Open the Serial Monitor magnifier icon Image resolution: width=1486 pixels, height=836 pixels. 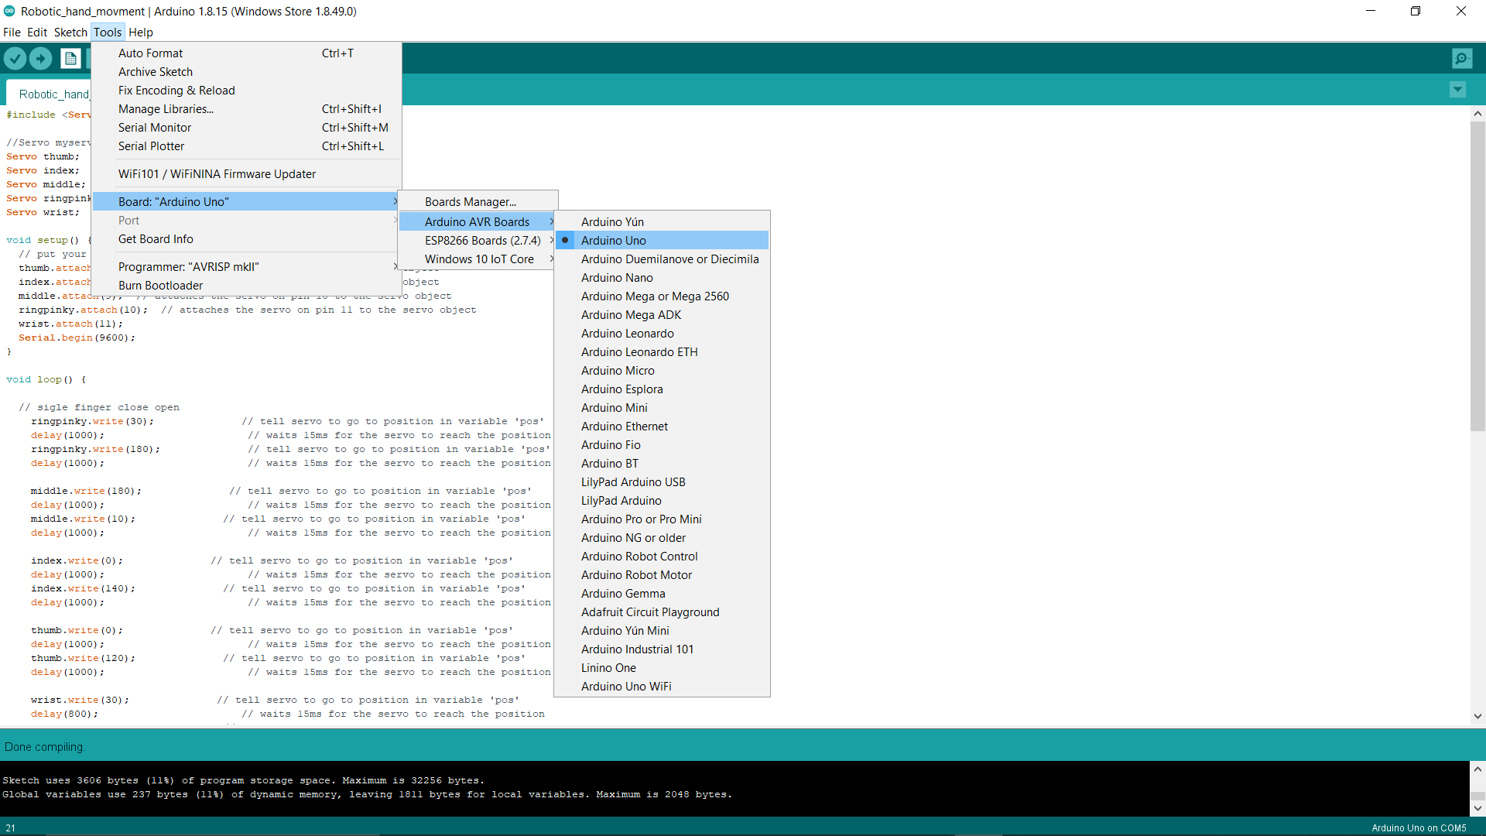(1461, 58)
